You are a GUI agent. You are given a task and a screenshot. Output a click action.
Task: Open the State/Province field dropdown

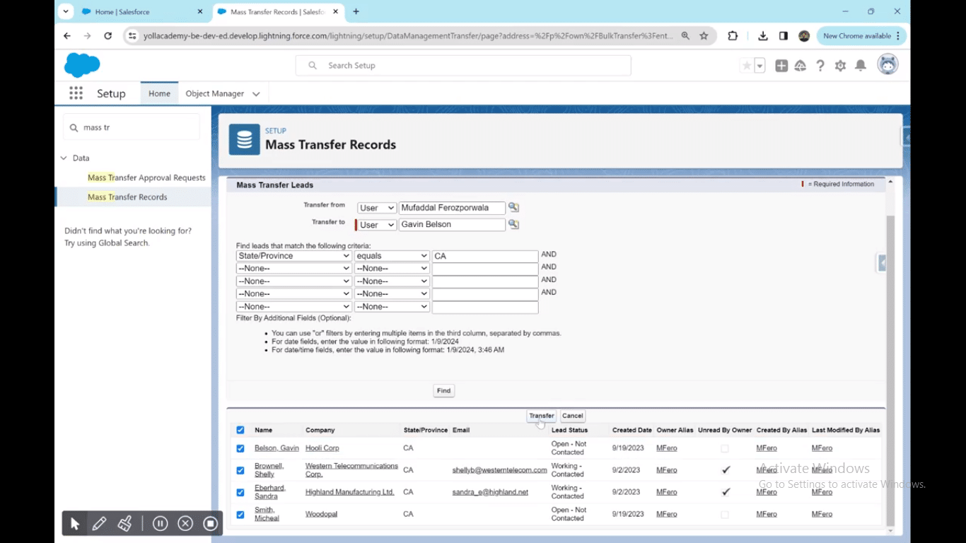tap(293, 256)
